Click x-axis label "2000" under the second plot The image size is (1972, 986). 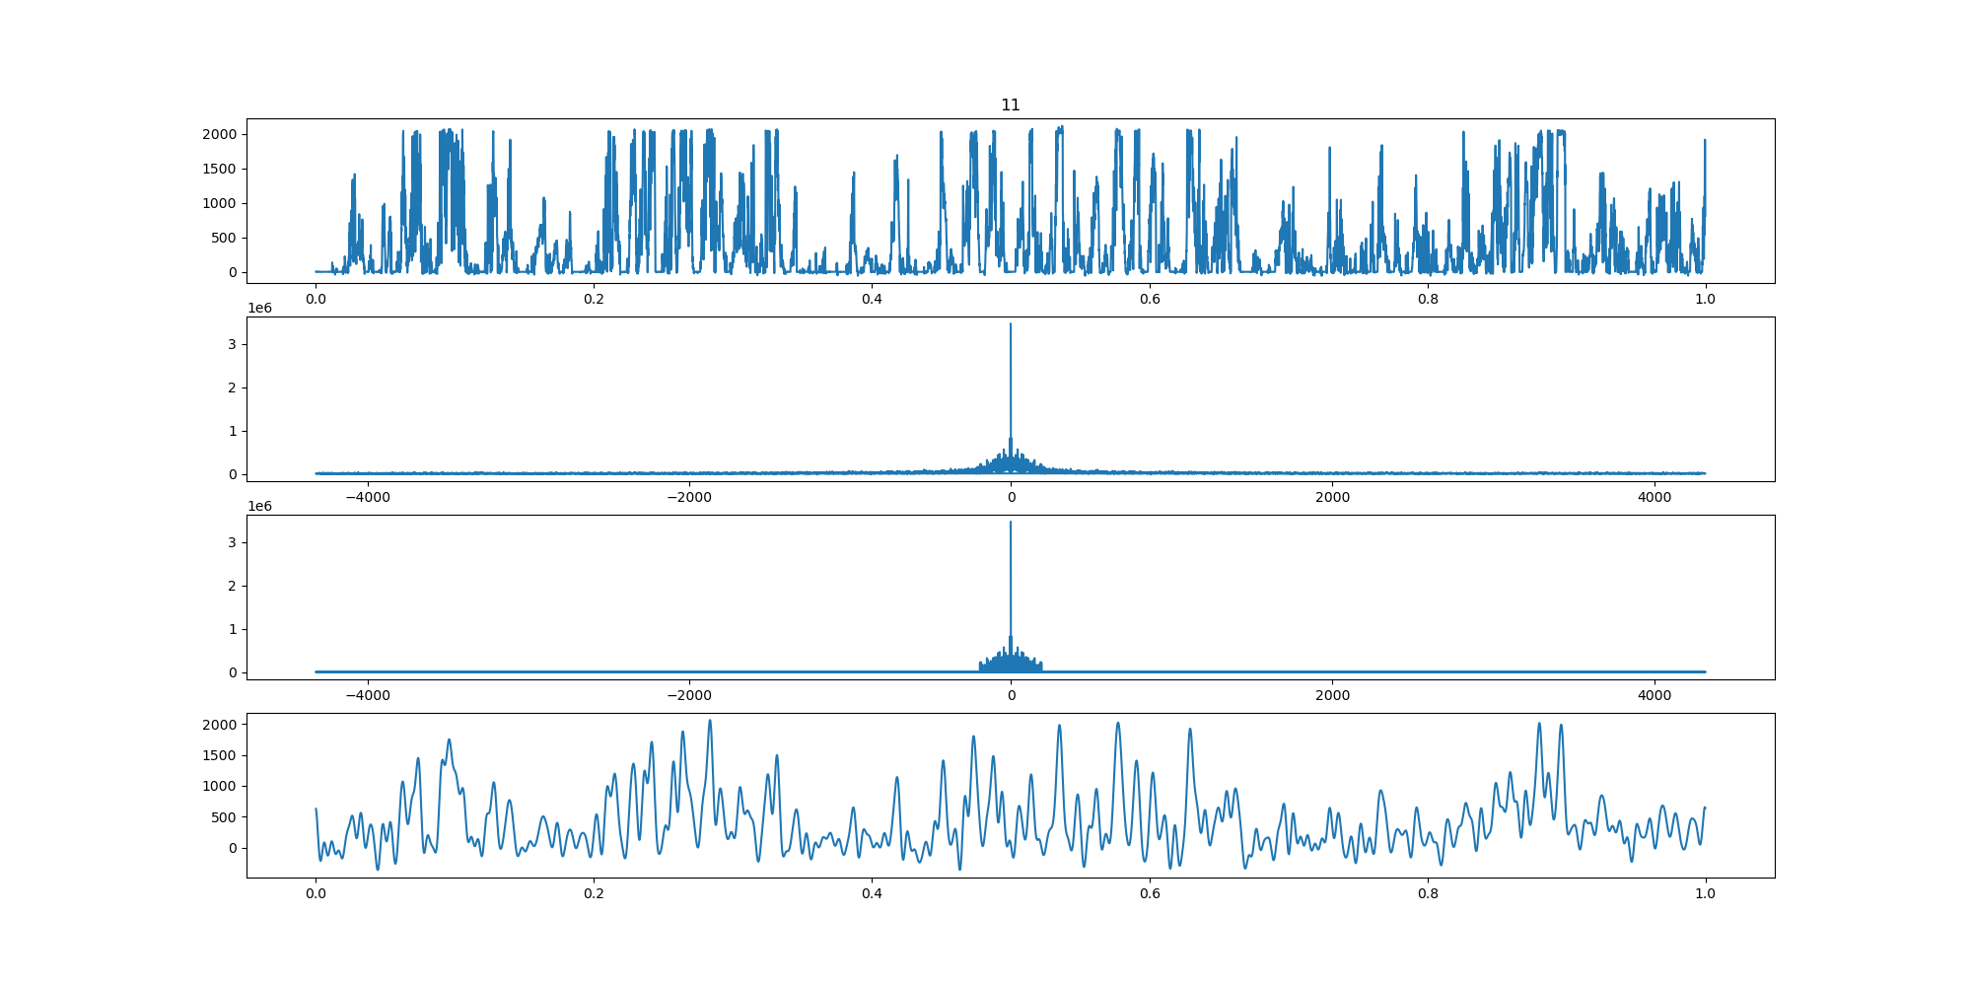tap(1332, 497)
